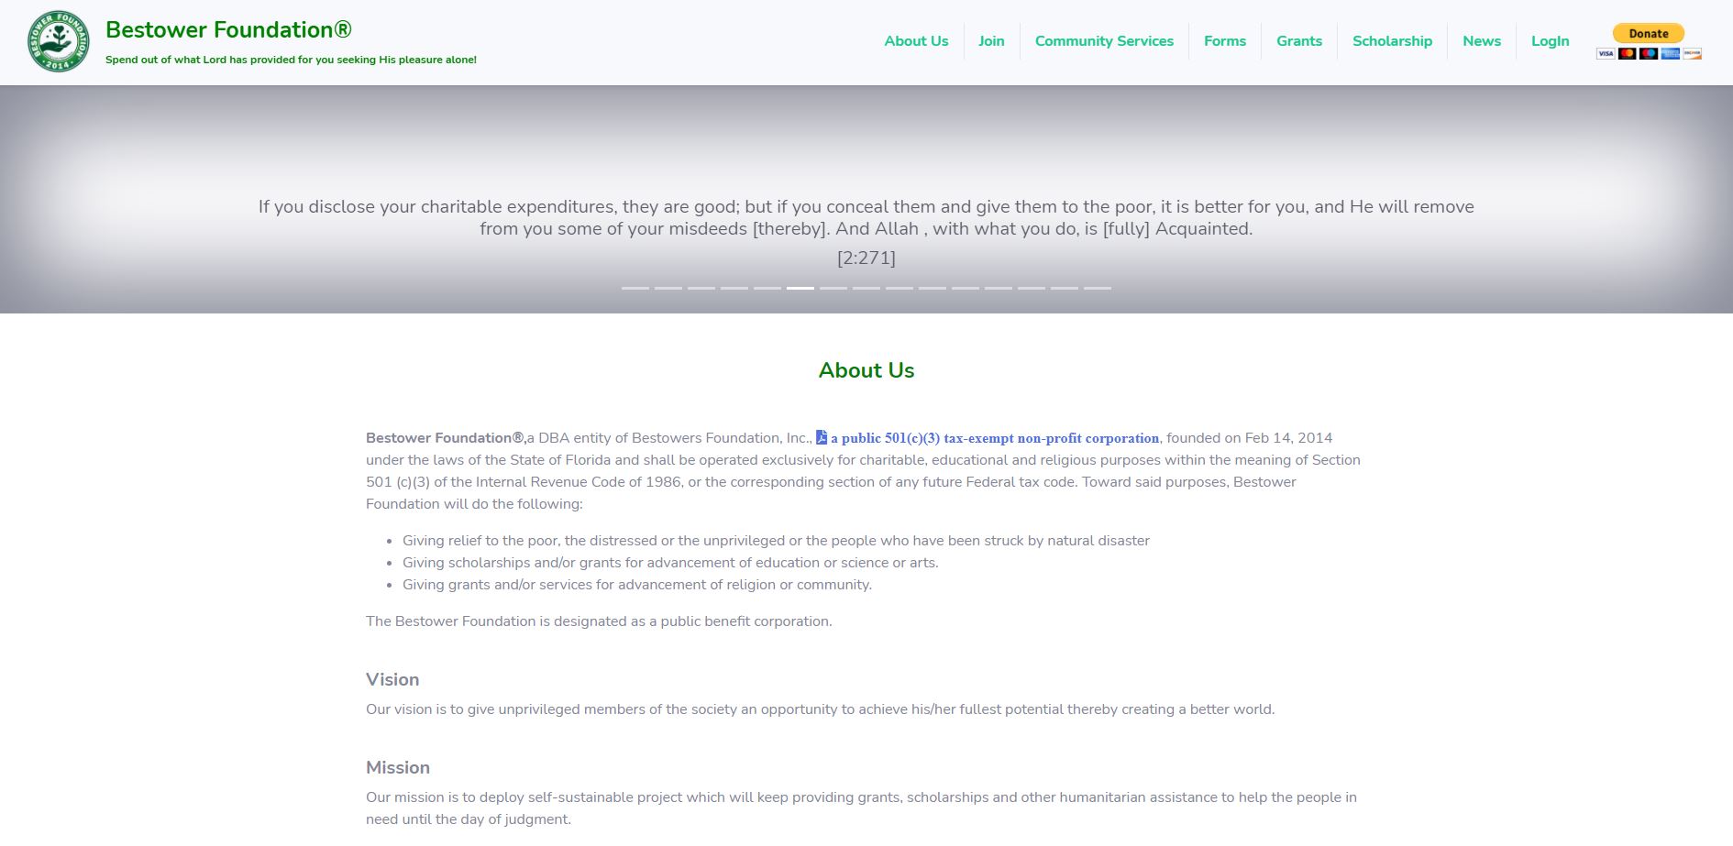The height and width of the screenshot is (846, 1733).
Task: Click the yellow PayPal Donate button
Action: coord(1649,34)
